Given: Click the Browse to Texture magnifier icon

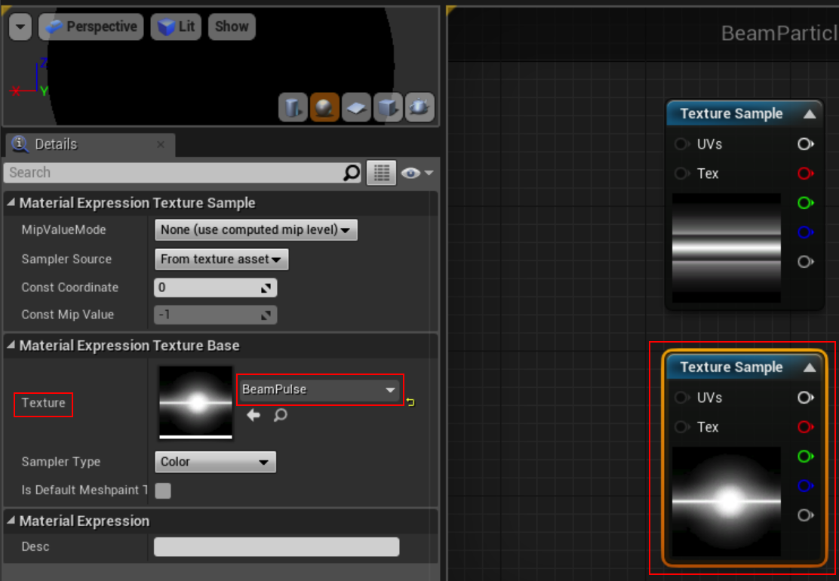Looking at the screenshot, I should tap(280, 415).
